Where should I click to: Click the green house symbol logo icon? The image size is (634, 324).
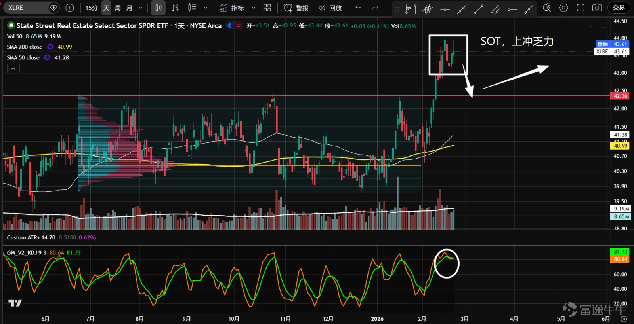[11, 25]
